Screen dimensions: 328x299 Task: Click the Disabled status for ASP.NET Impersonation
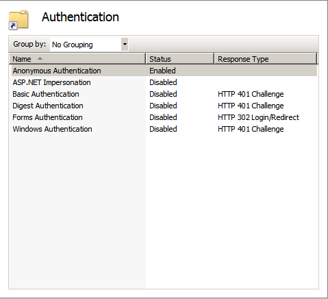tap(163, 82)
